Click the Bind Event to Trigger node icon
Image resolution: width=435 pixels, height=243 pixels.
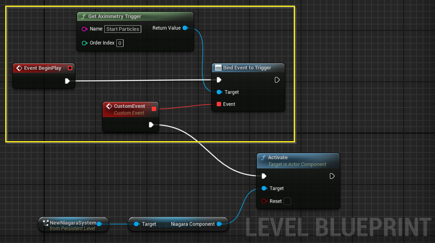click(x=218, y=68)
